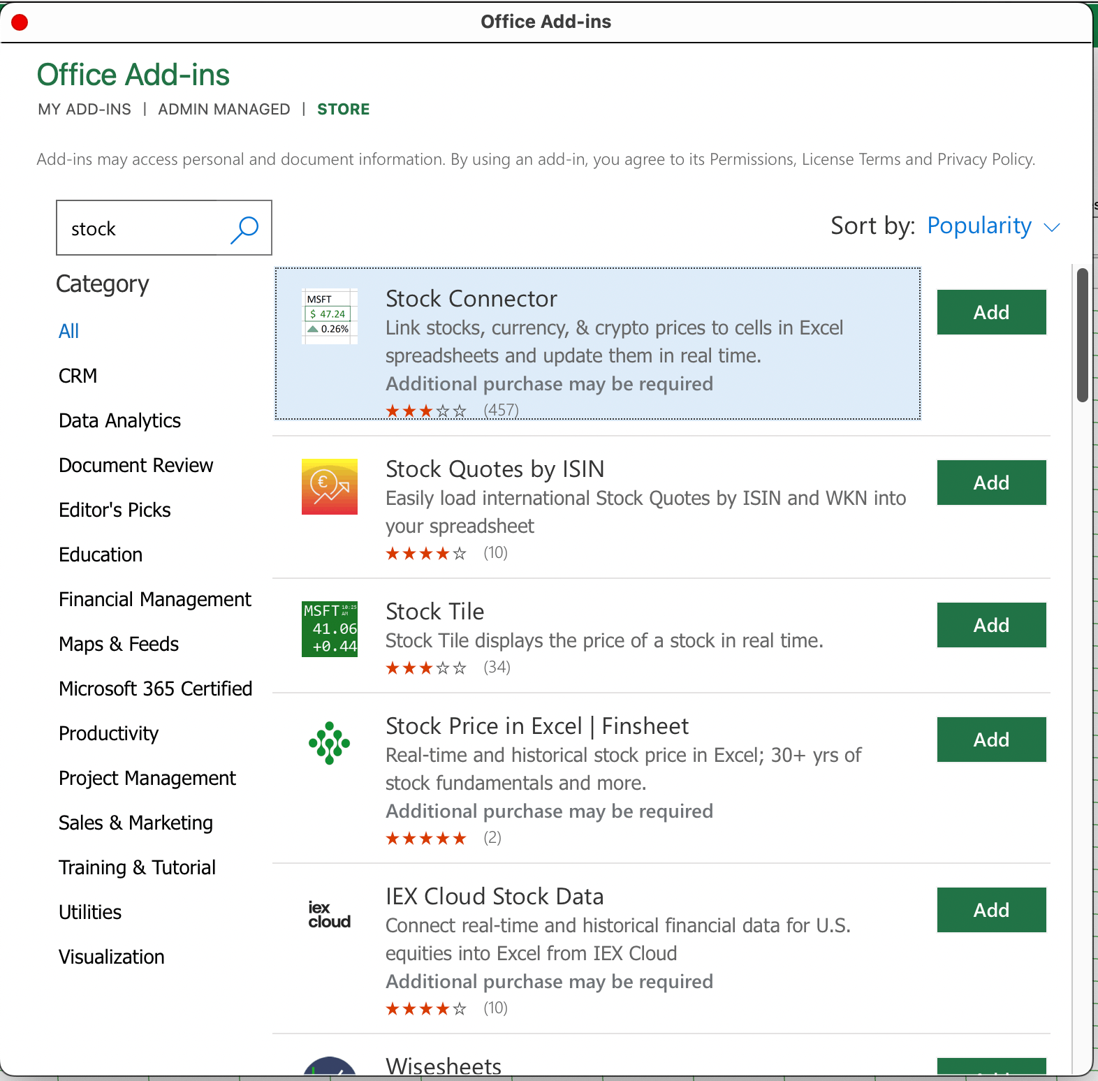Add the Stock Price in Excel Finsheet add-in

(x=992, y=740)
